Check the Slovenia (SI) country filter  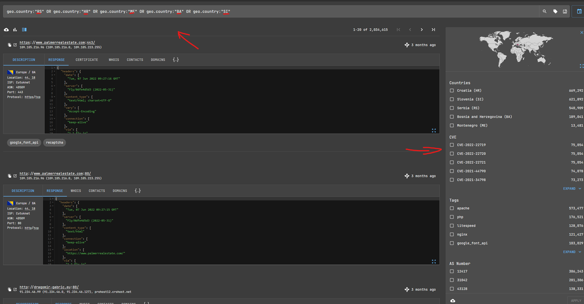[452, 99]
